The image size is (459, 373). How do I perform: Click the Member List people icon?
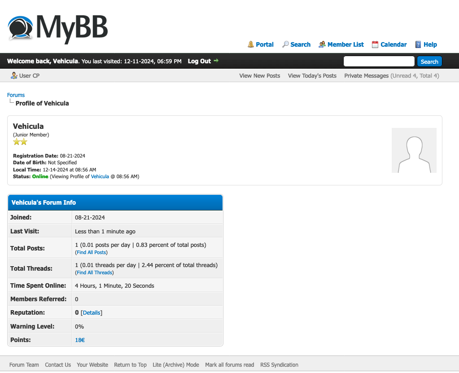(x=322, y=44)
